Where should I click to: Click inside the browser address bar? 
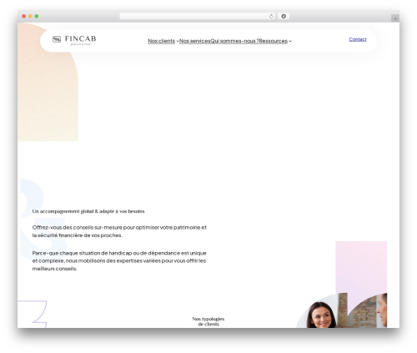194,16
